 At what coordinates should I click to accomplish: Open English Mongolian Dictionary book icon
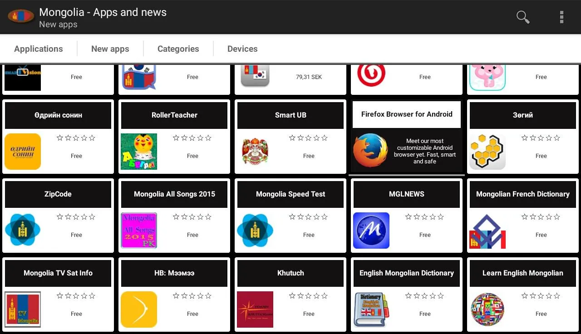(x=371, y=309)
